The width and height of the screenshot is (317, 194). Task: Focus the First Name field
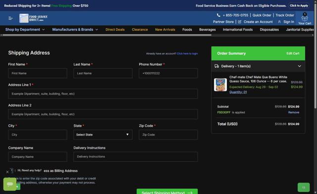[x=38, y=73]
